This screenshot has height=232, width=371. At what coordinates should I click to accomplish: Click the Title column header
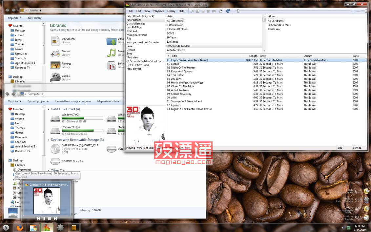coord(175,56)
